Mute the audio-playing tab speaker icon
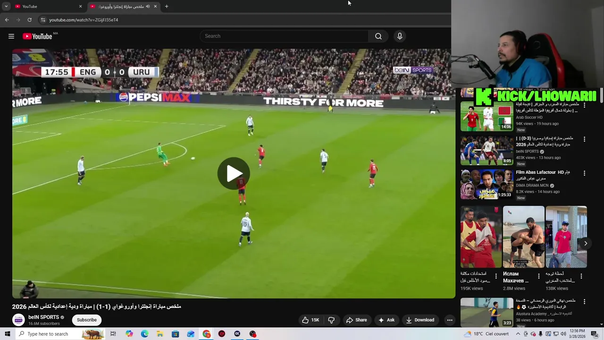This screenshot has width=604, height=340. (148, 7)
